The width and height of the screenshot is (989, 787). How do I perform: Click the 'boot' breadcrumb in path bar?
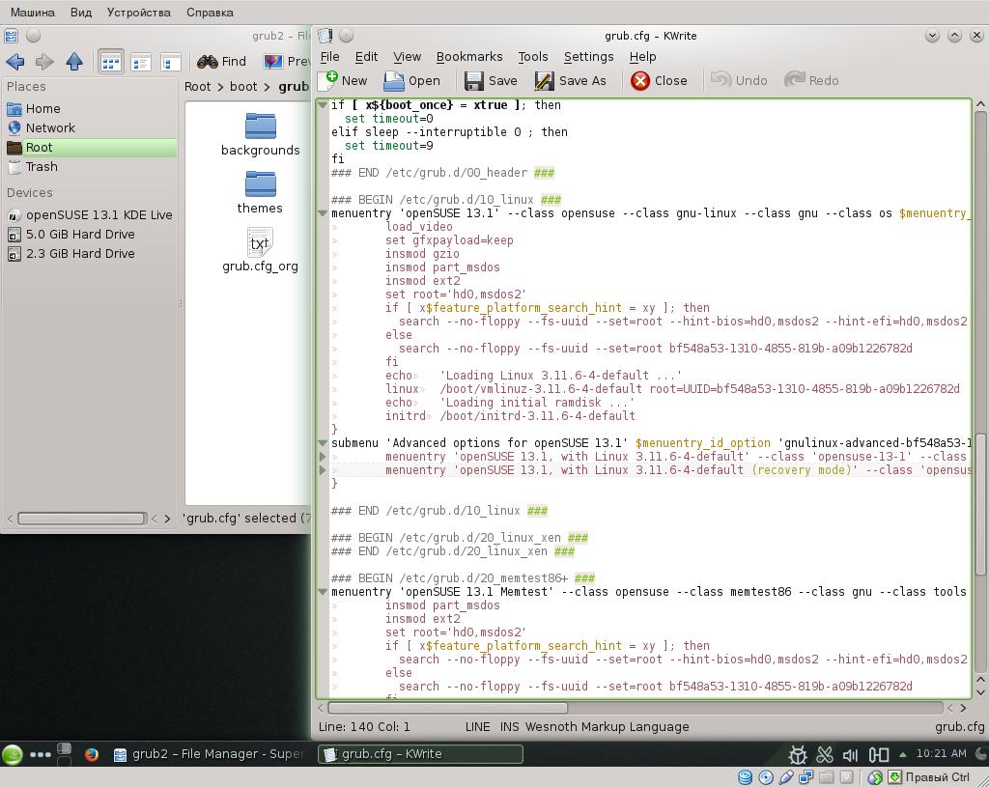pyautogui.click(x=243, y=86)
